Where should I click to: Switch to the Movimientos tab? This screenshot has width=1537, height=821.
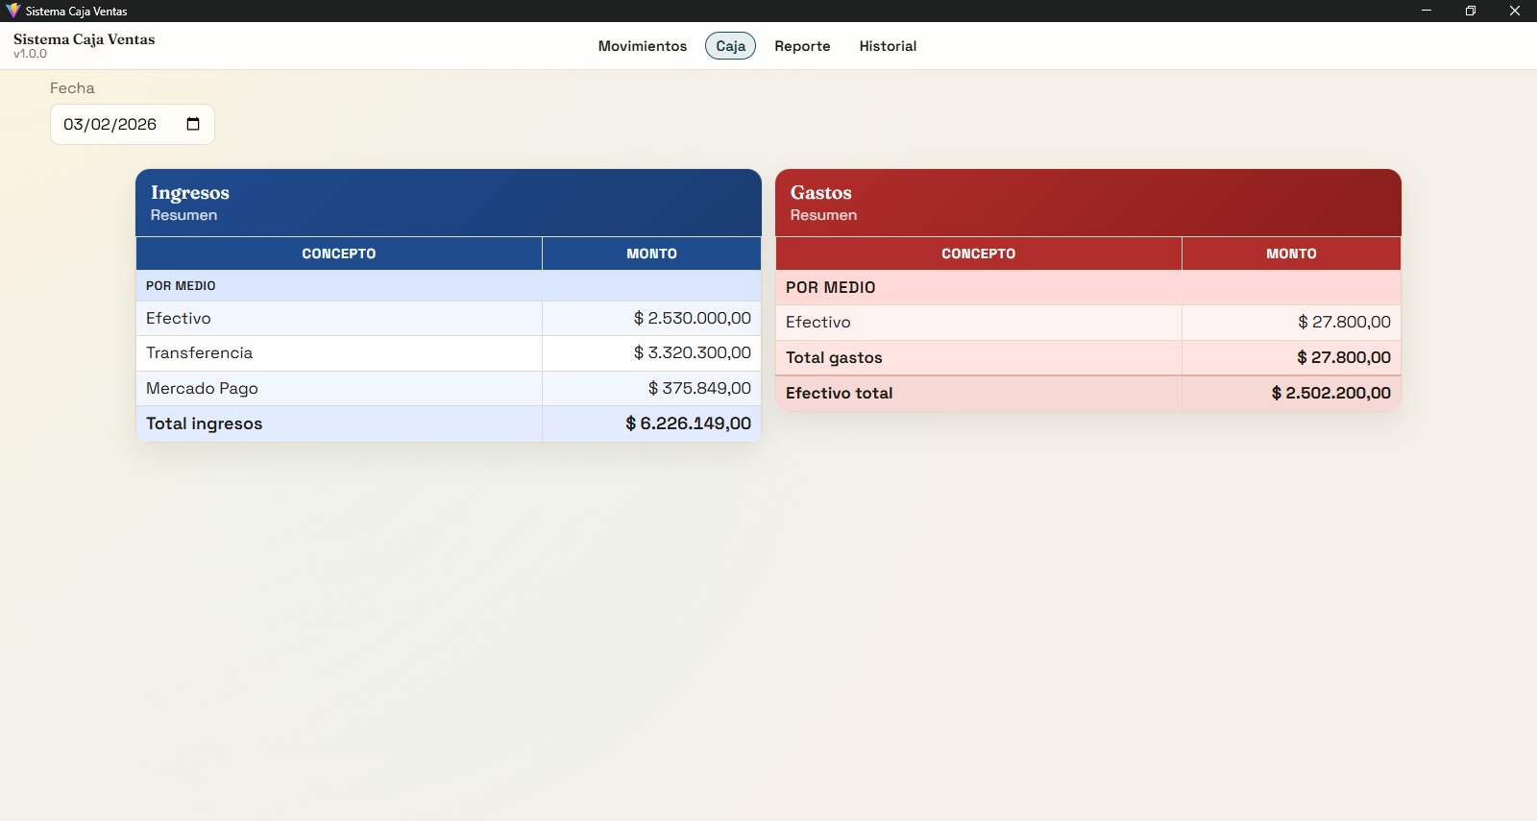(x=642, y=46)
